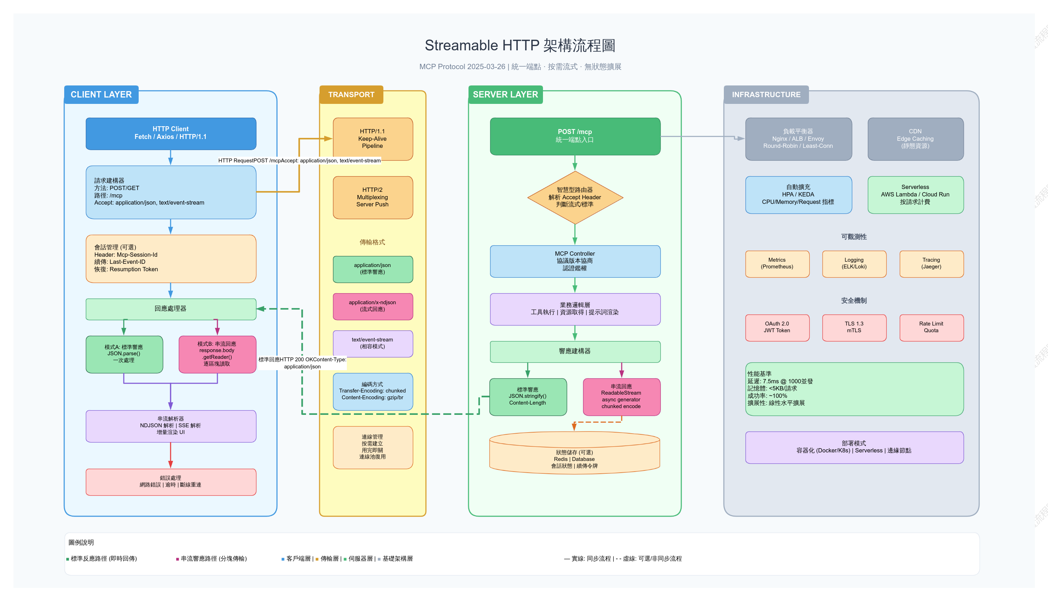Click the 客戶端層 | 傳輸層 legend entry

(347, 558)
